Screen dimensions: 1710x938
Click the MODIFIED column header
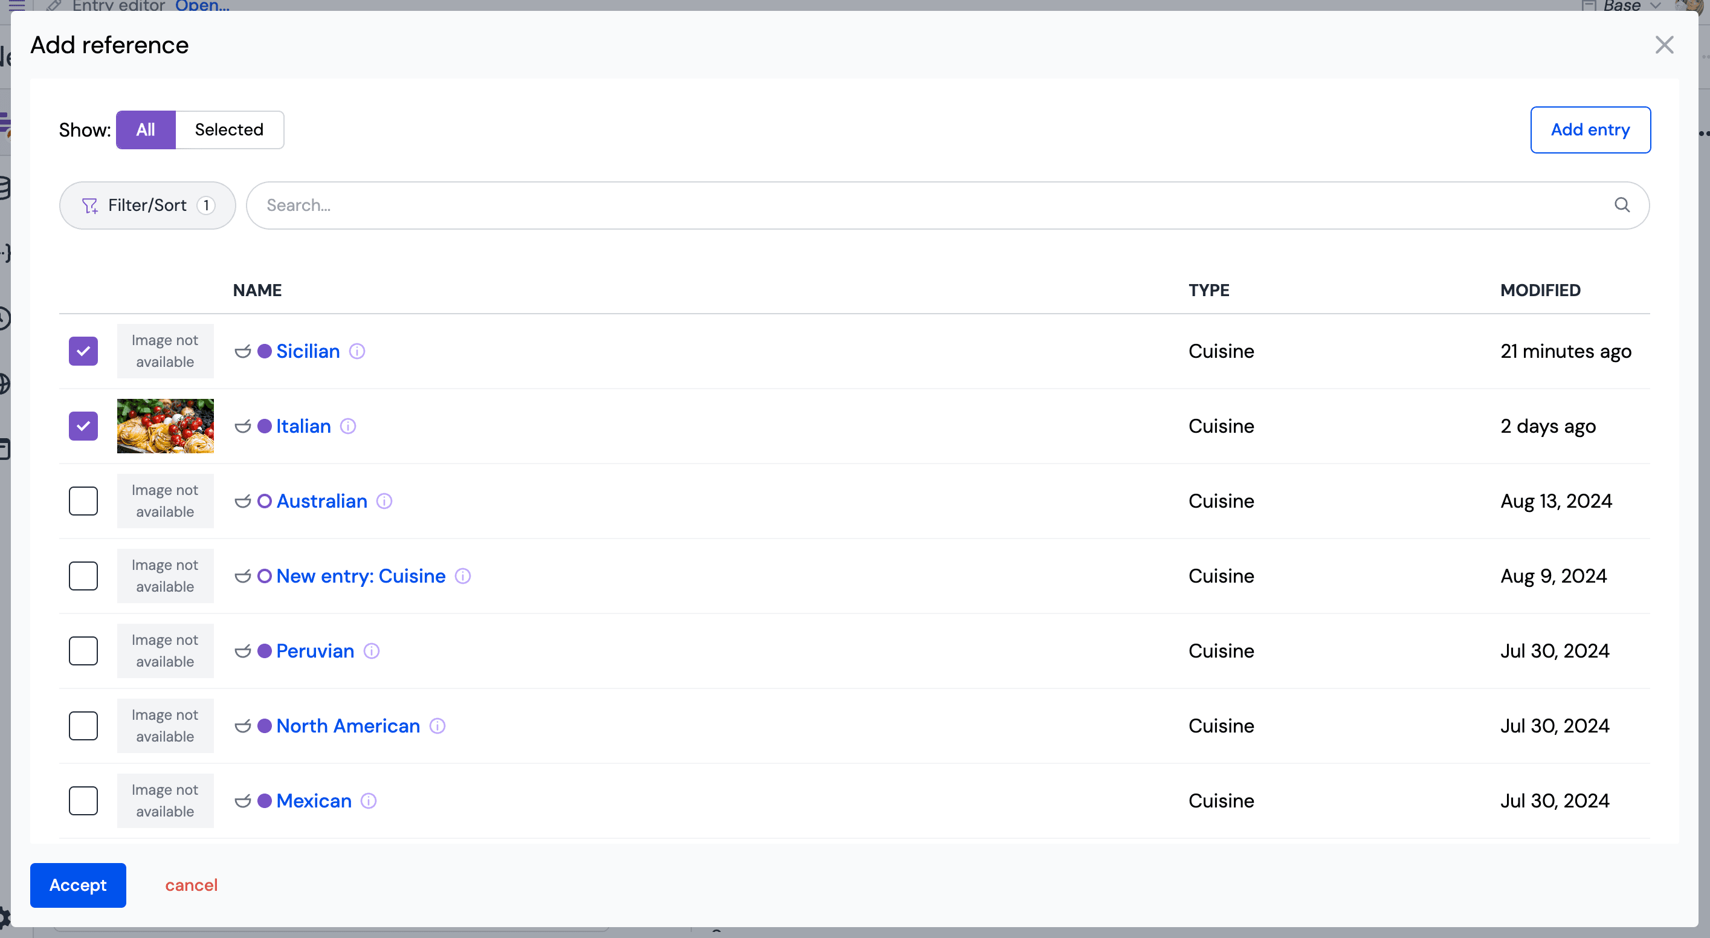pos(1540,291)
